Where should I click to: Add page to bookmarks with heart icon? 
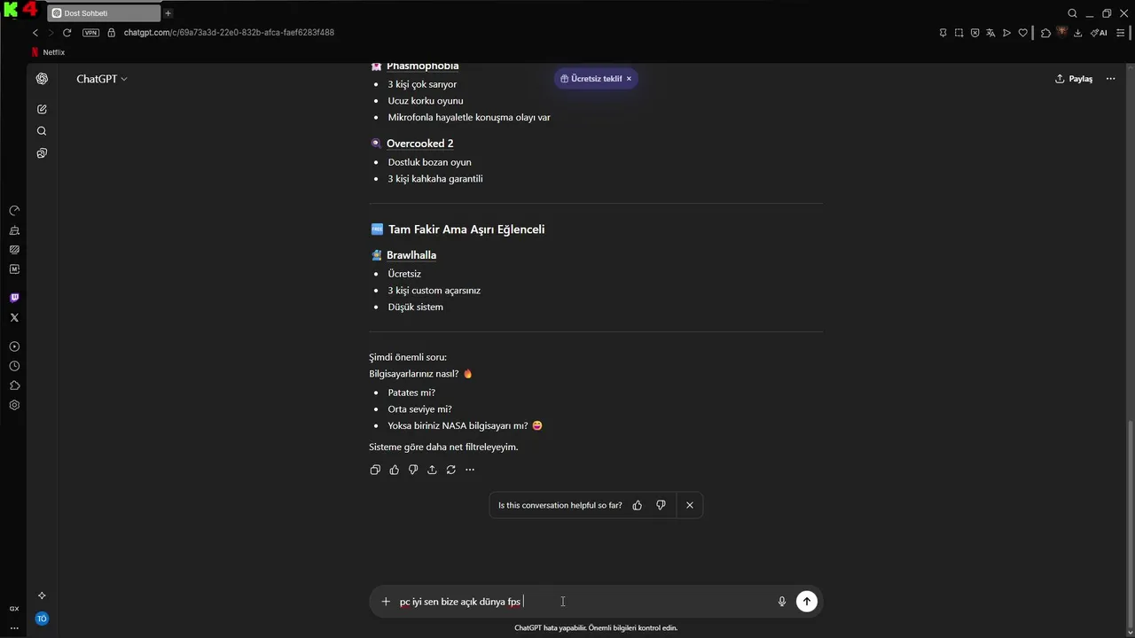click(x=1022, y=33)
